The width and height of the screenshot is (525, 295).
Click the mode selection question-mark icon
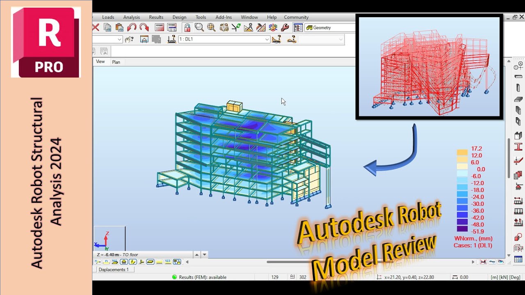tap(292, 39)
